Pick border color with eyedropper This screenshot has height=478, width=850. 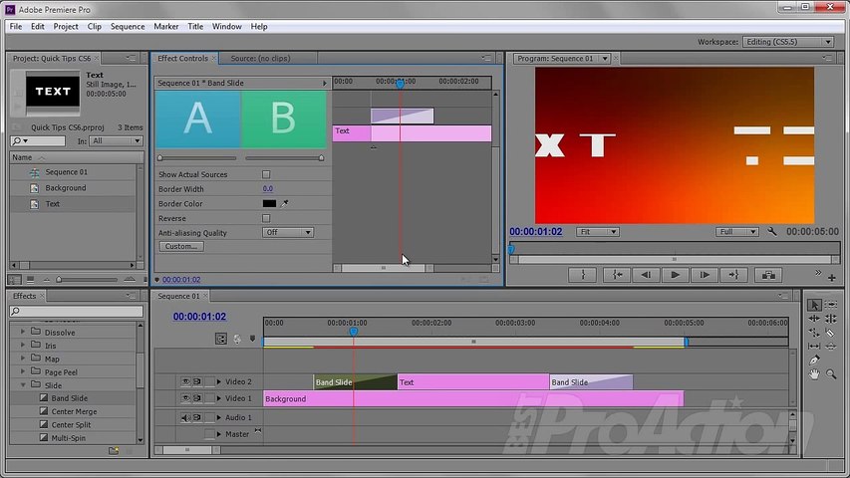[284, 204]
